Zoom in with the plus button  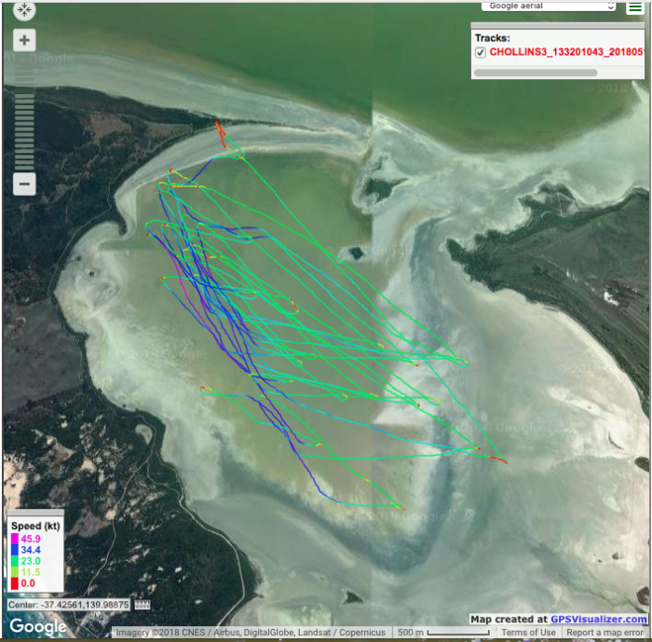pos(25,40)
